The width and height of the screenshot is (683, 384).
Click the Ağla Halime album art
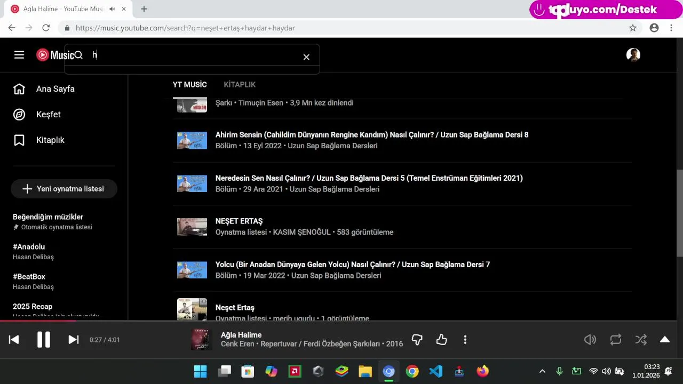tap(202, 340)
